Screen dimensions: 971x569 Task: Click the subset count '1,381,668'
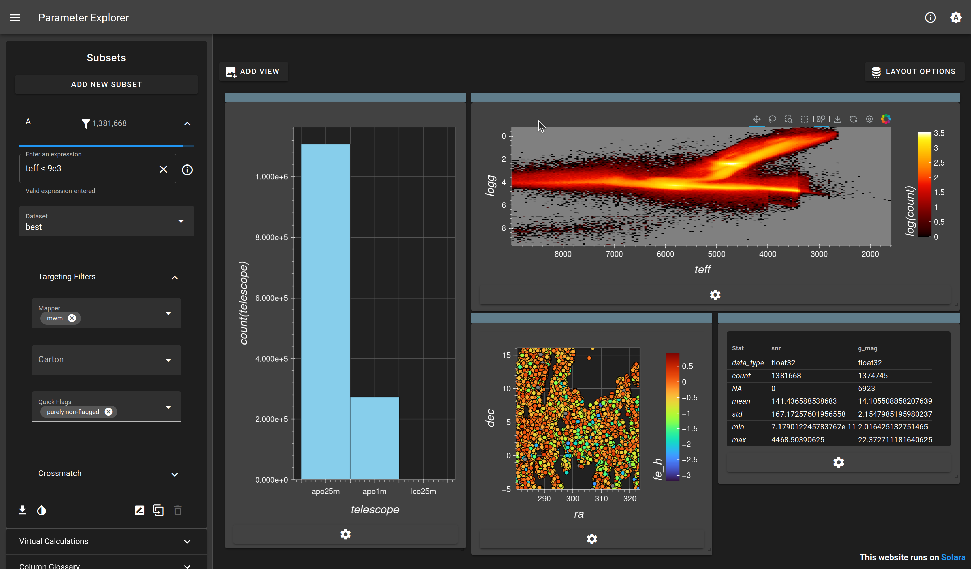(110, 124)
